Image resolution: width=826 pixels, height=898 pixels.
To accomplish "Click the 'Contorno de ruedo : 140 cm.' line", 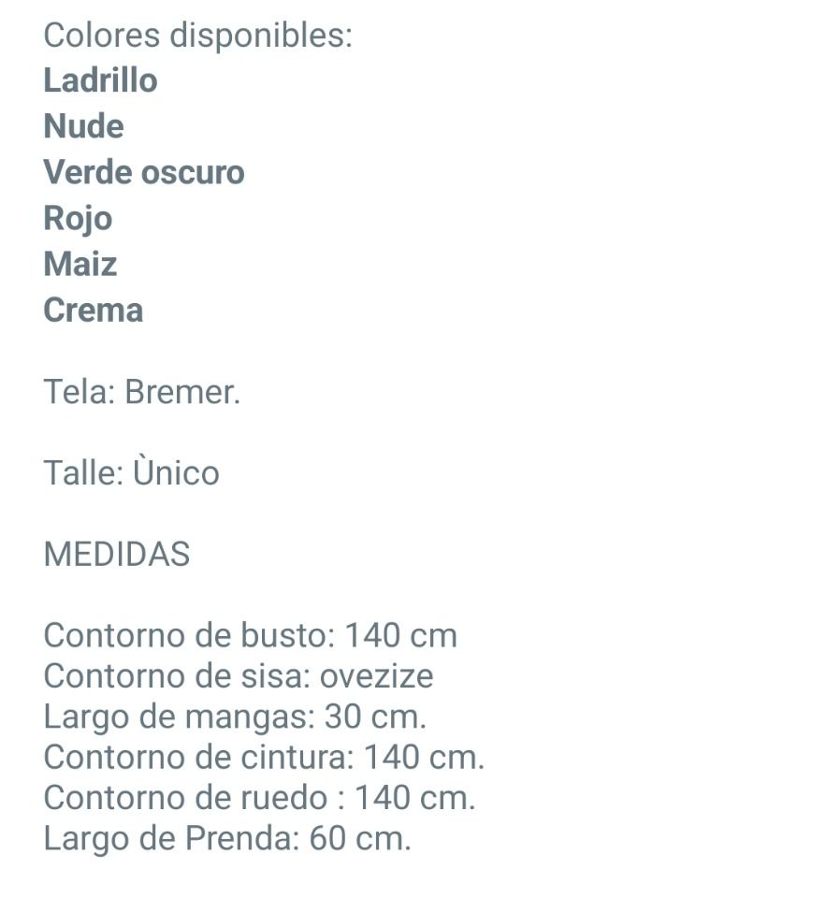I will 259,798.
